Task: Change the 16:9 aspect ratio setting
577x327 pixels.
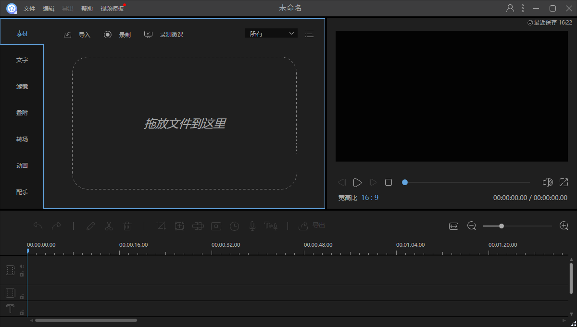Action: tap(370, 198)
